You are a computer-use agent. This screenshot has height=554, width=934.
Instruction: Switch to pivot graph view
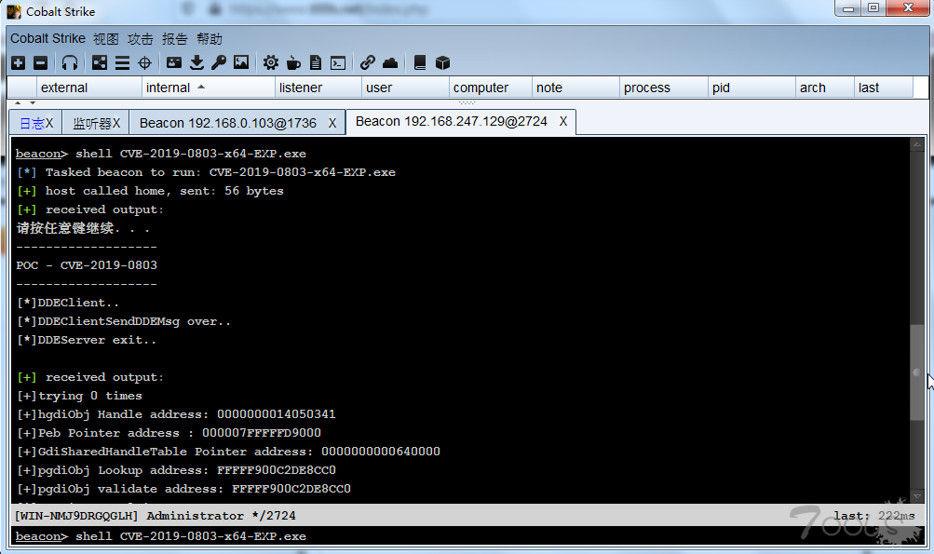(x=100, y=62)
